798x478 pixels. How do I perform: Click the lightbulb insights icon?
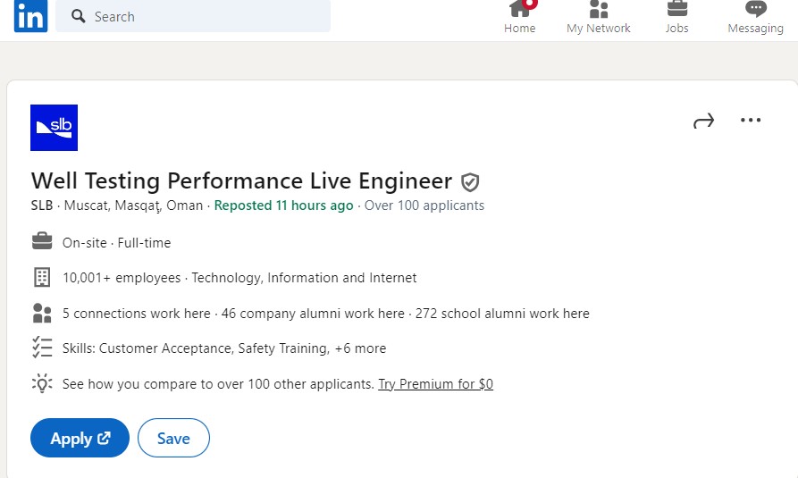(42, 383)
